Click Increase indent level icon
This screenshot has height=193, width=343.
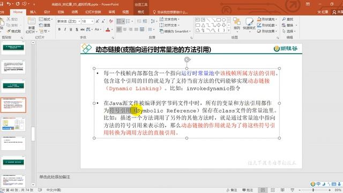[145, 21]
